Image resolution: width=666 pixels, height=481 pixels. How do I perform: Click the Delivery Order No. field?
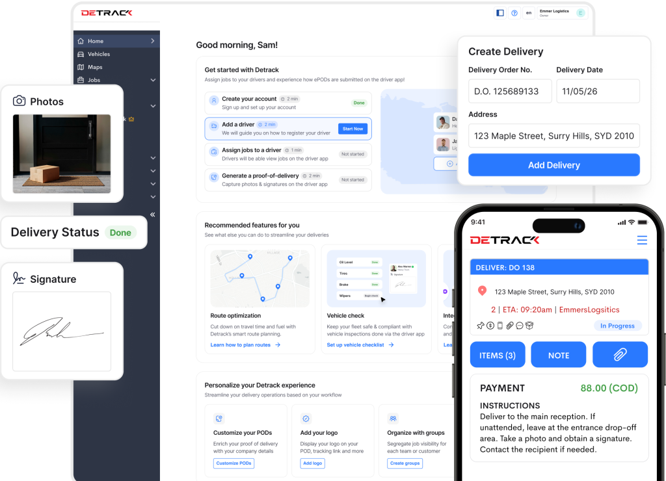coord(510,91)
